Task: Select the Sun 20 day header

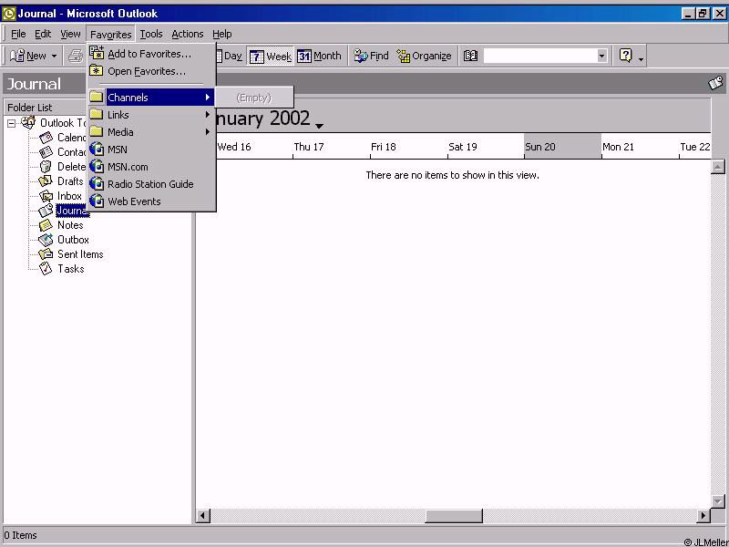Action: [x=561, y=146]
